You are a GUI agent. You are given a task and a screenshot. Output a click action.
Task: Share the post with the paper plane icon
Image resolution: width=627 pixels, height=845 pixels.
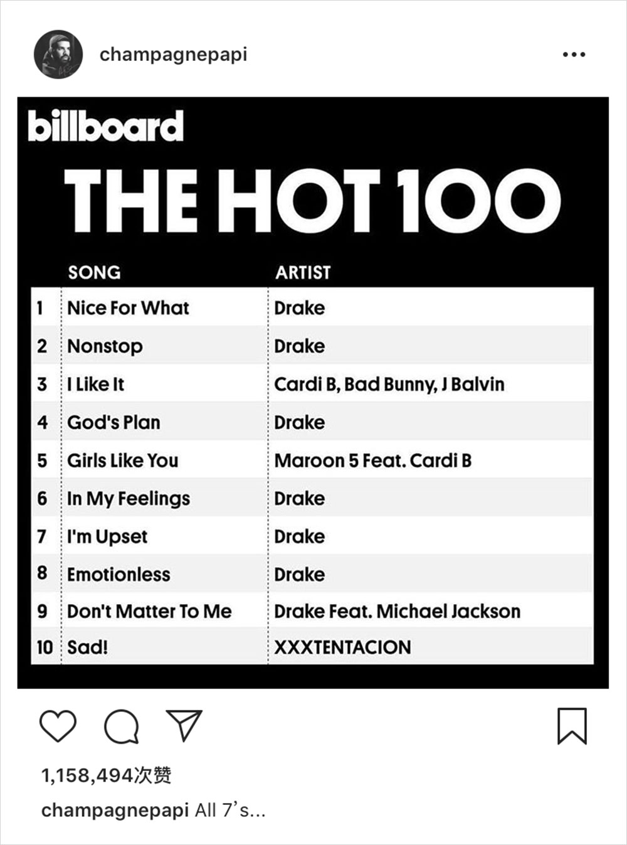(184, 725)
